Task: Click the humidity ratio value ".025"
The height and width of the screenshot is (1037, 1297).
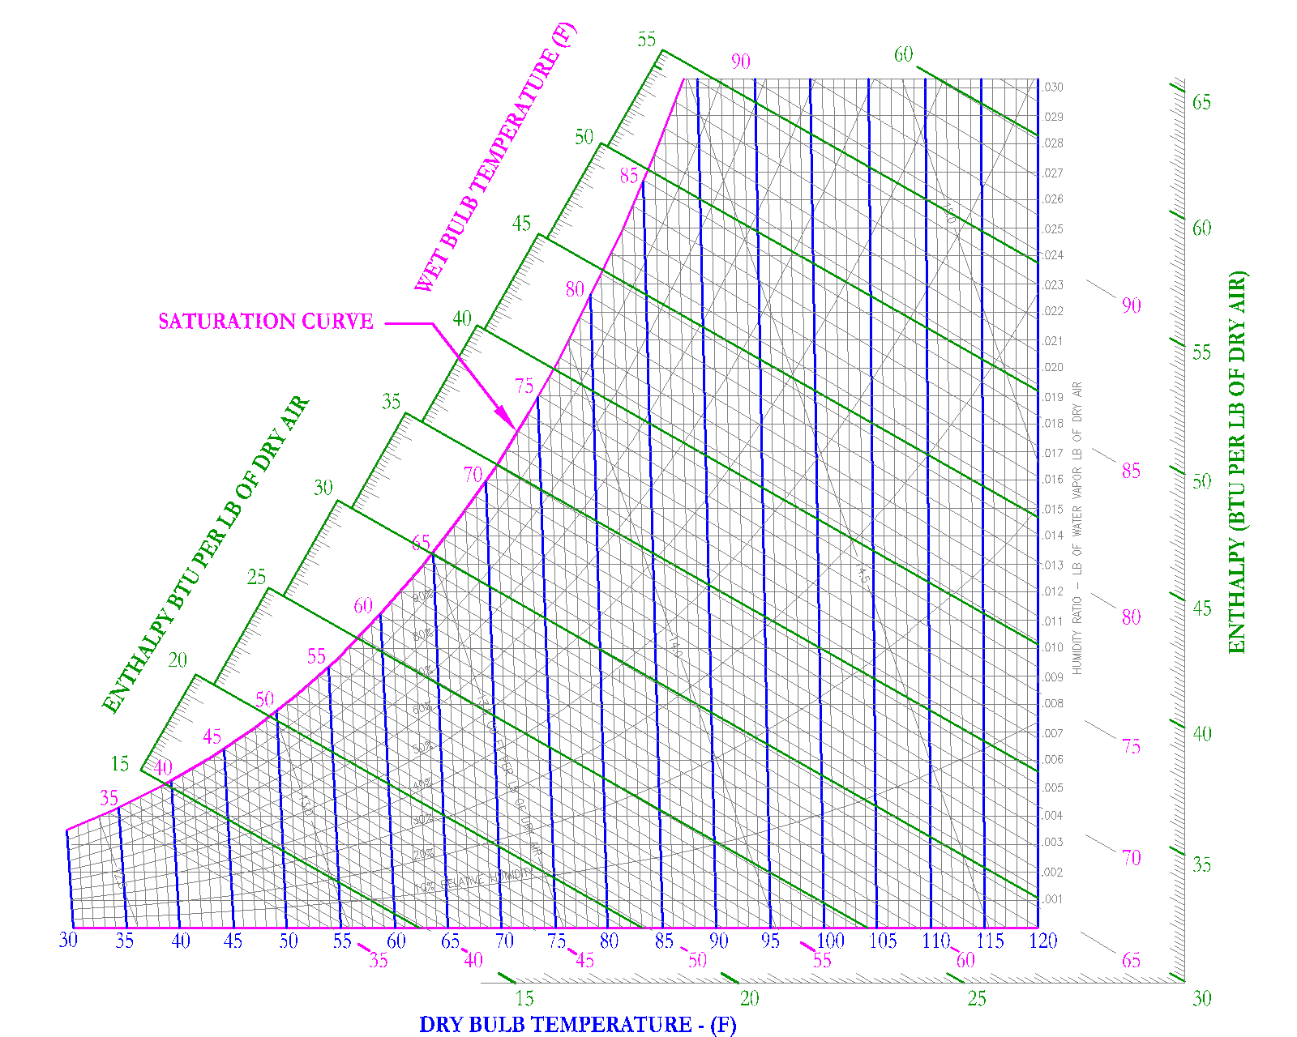Action: 1053,229
